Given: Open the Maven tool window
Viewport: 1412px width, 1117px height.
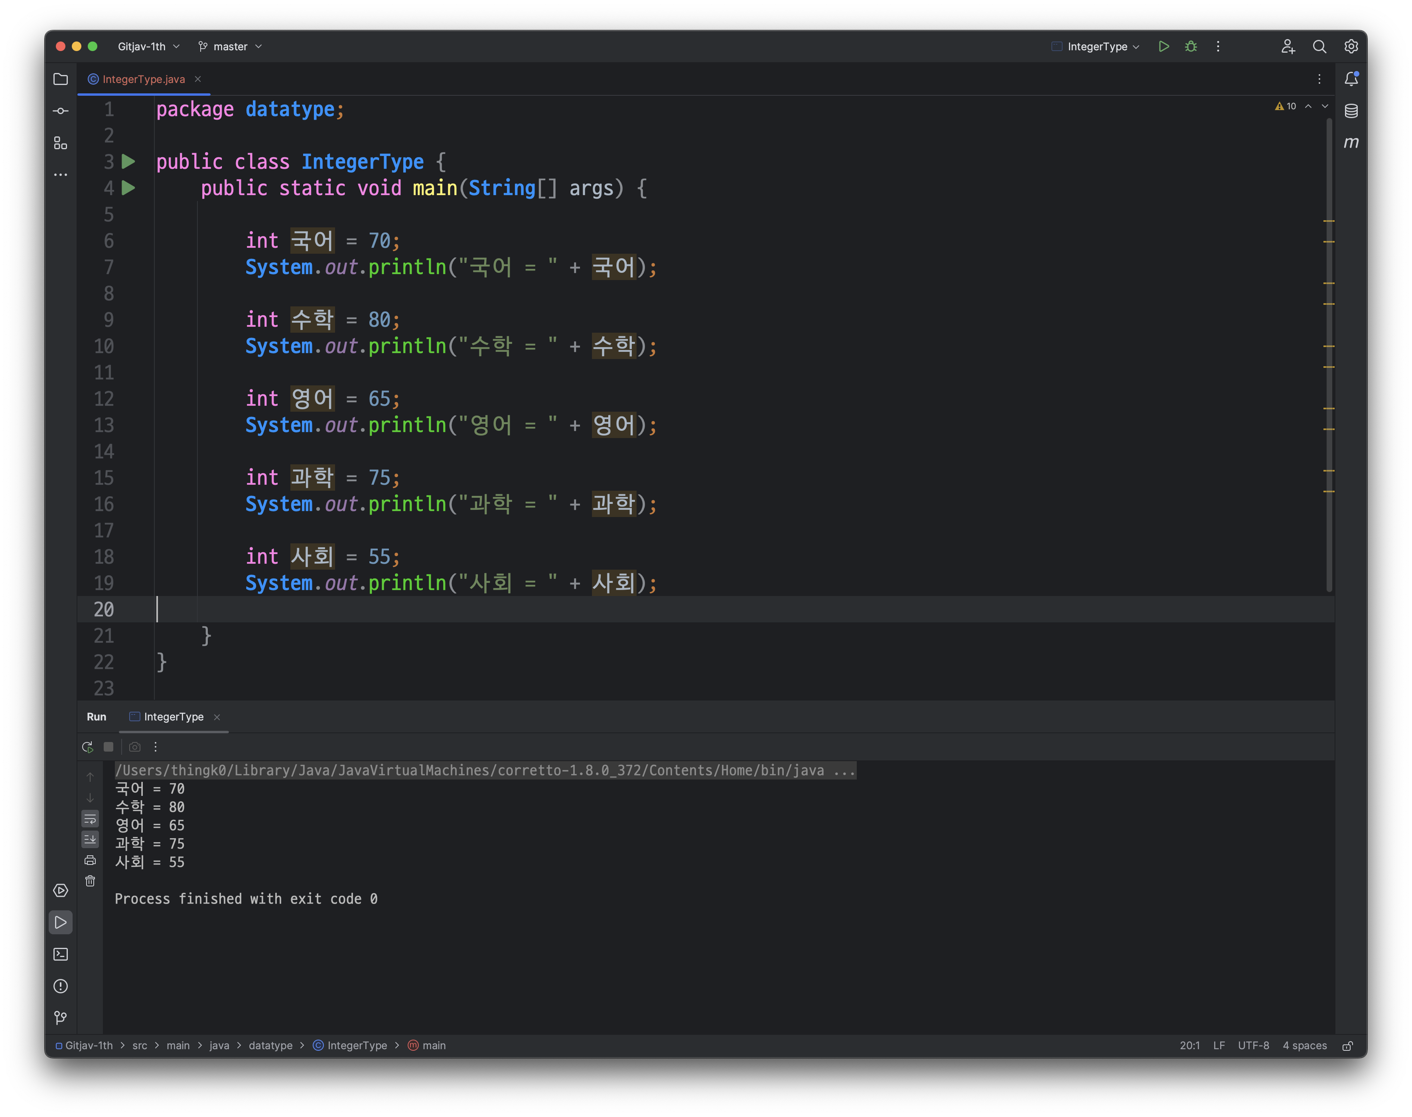Looking at the screenshot, I should pyautogui.click(x=1351, y=142).
